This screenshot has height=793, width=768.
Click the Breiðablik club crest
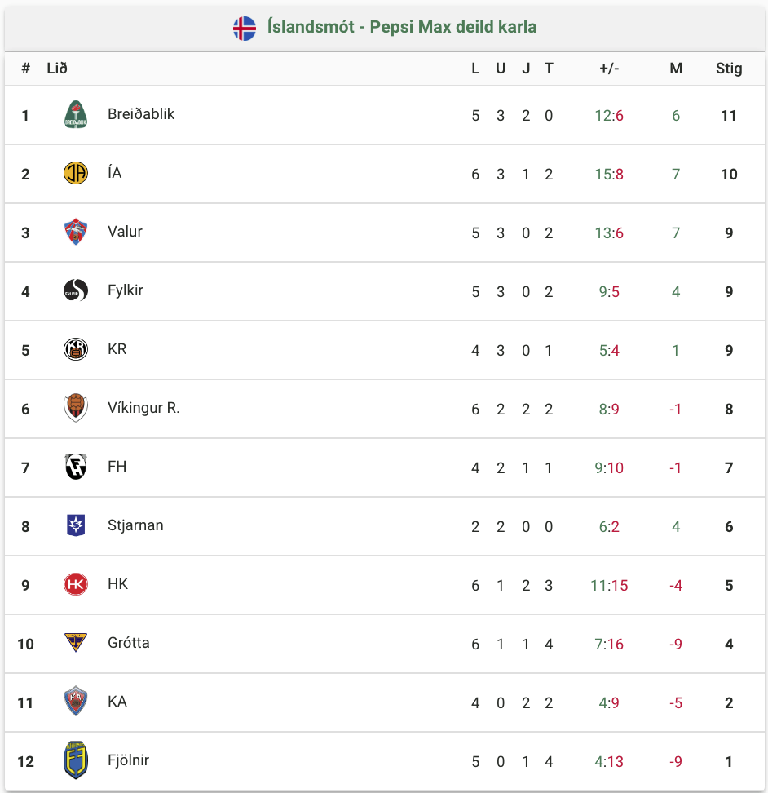76,114
